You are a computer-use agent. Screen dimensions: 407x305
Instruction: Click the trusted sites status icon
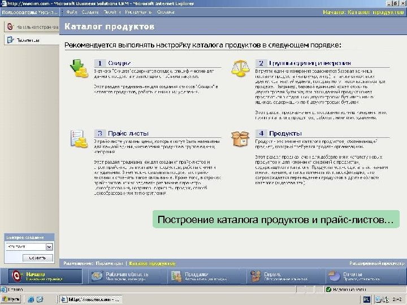(x=328, y=289)
